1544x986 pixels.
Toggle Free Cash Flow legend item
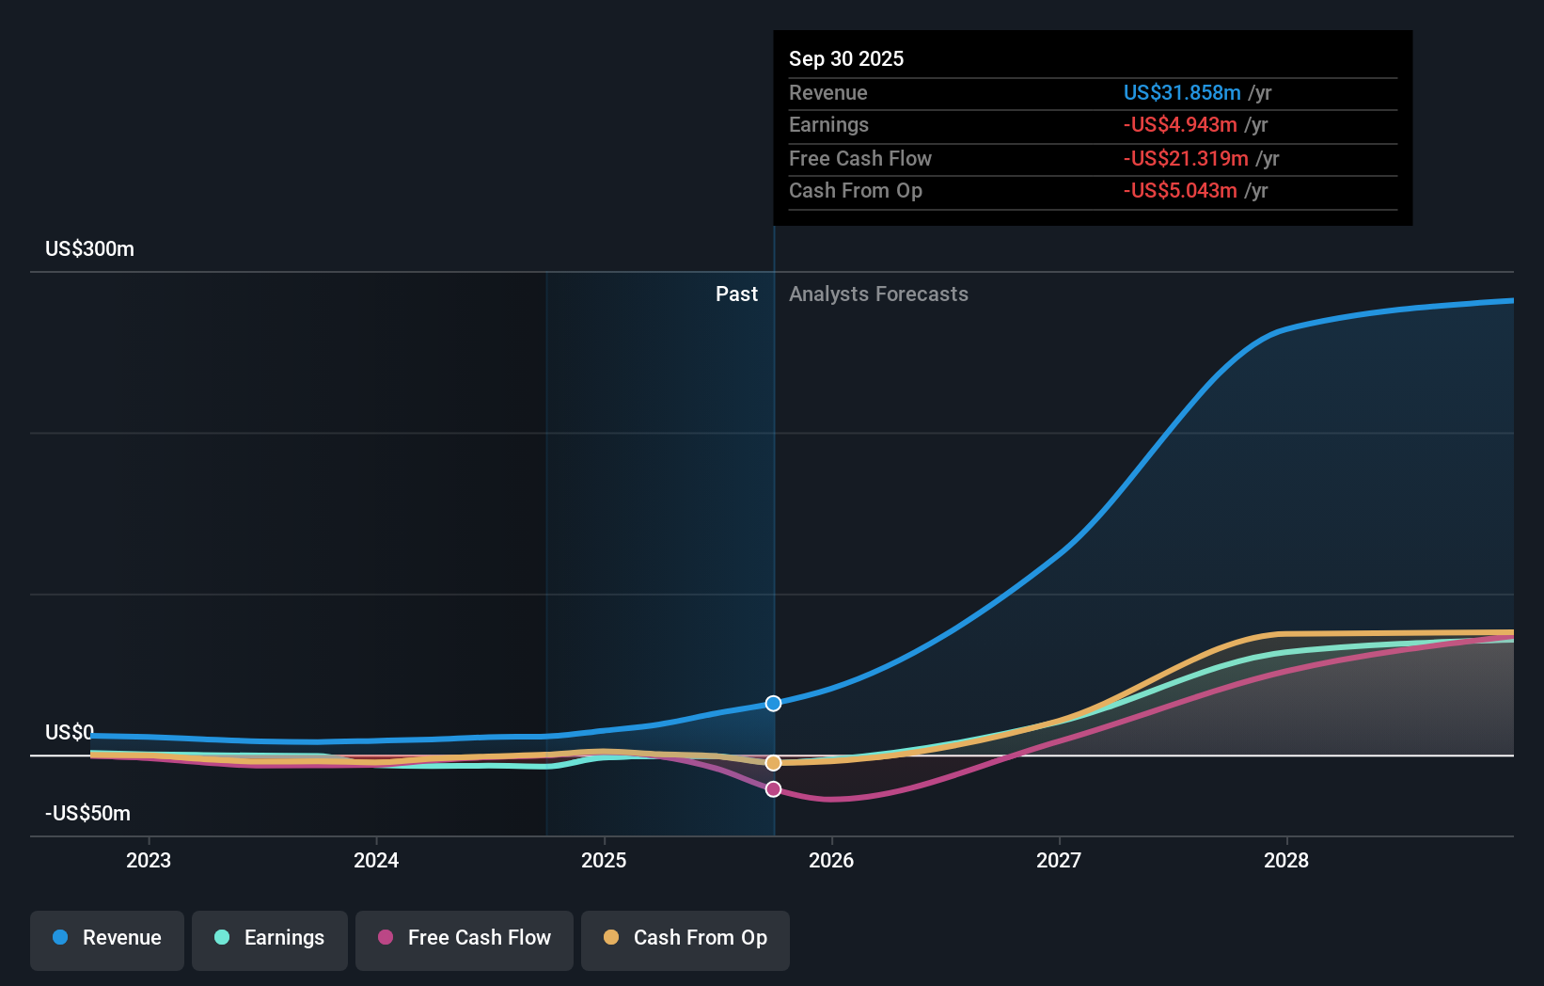pyautogui.click(x=465, y=938)
